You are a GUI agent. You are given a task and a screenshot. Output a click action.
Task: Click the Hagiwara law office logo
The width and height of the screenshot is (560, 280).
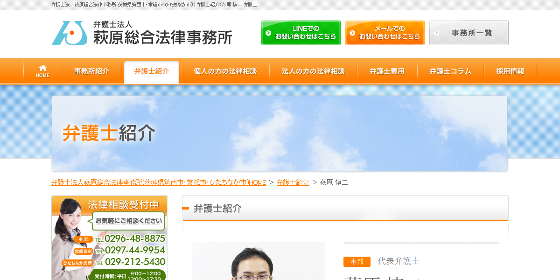pyautogui.click(x=141, y=33)
